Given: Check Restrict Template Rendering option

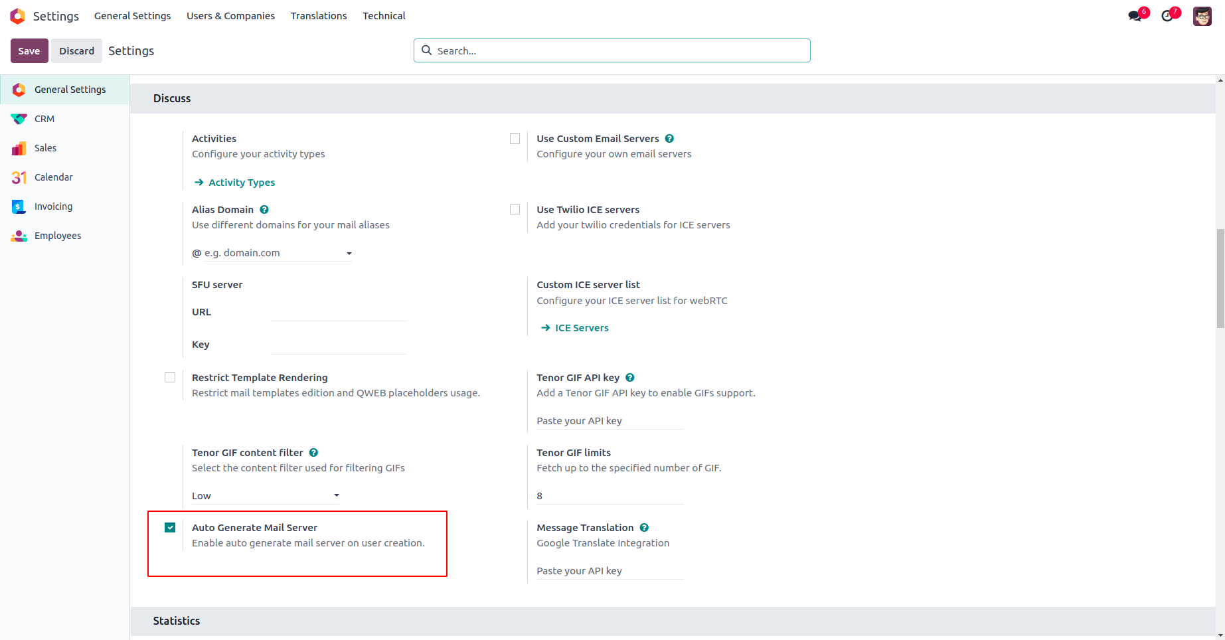Looking at the screenshot, I should (170, 378).
